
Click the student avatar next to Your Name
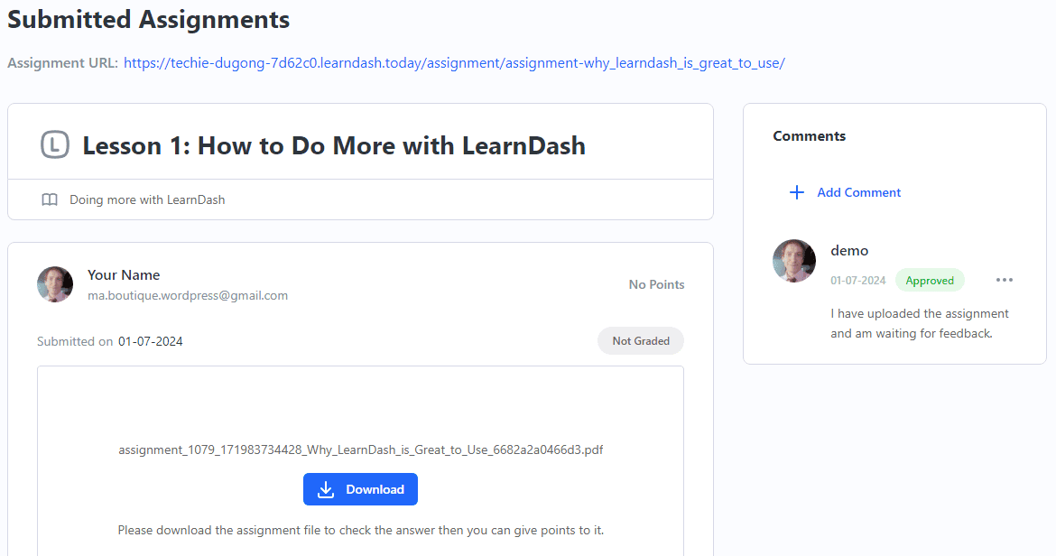point(55,284)
